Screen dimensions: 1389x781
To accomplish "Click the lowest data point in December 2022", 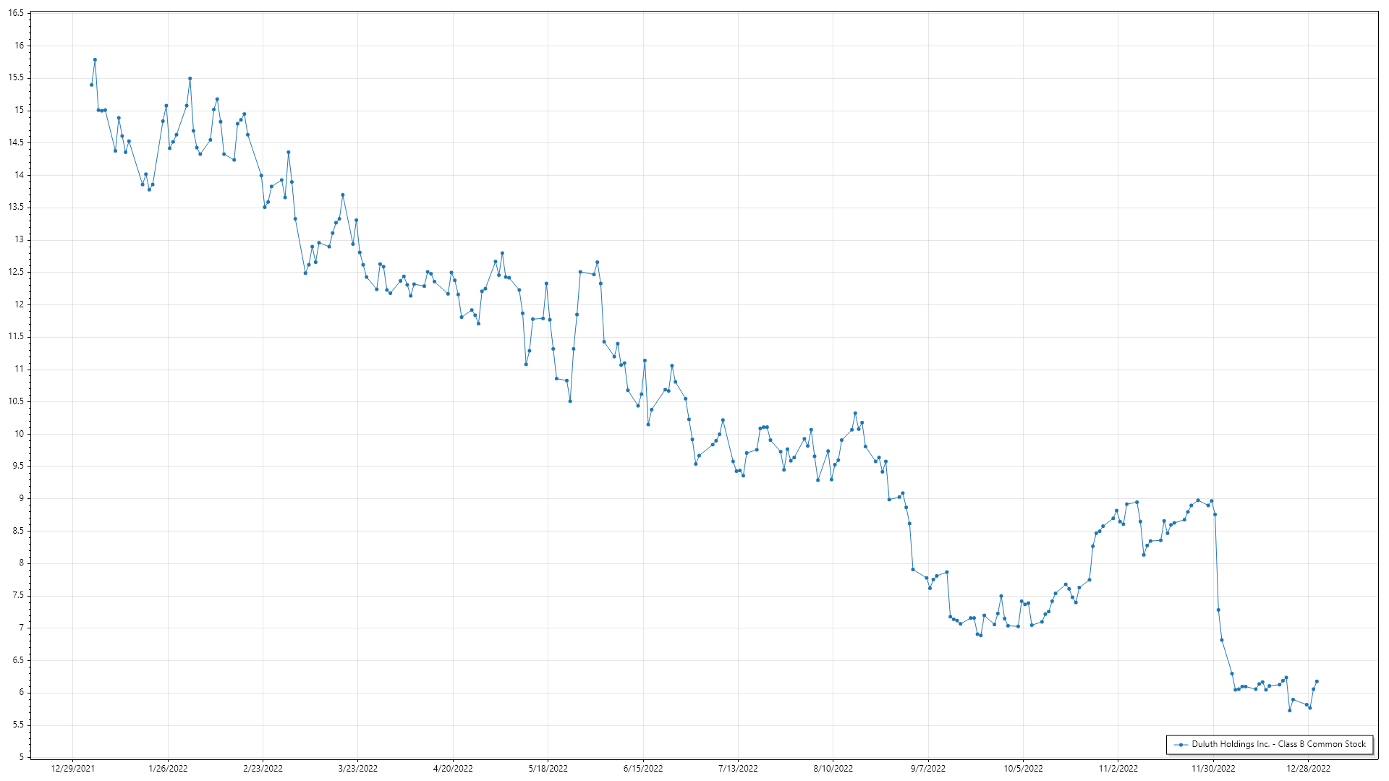I will coord(1289,710).
